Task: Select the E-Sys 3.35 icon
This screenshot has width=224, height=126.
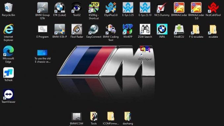Action: coord(128,8)
